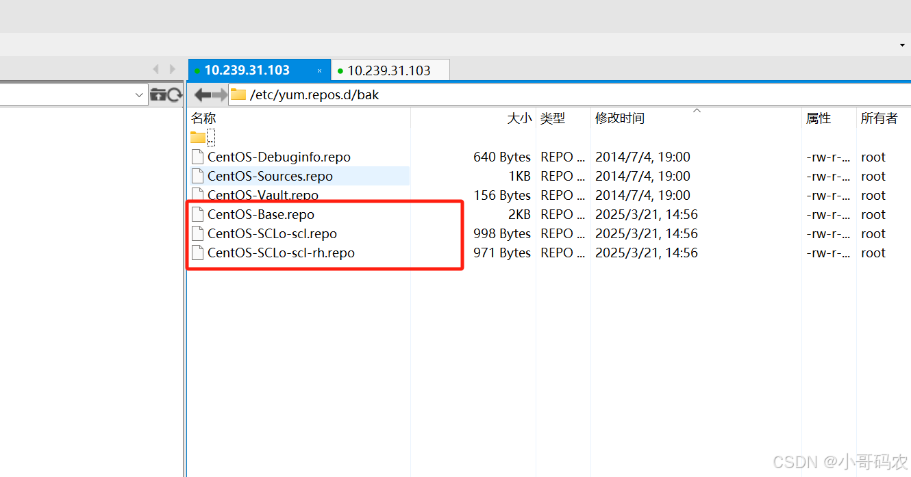Click the CentOS-Base.repo file icon
The image size is (911, 477).
(197, 214)
